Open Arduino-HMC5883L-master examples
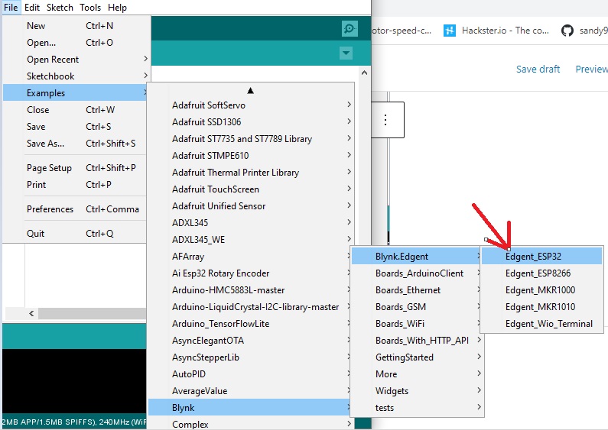This screenshot has width=608, height=430. 249,289
